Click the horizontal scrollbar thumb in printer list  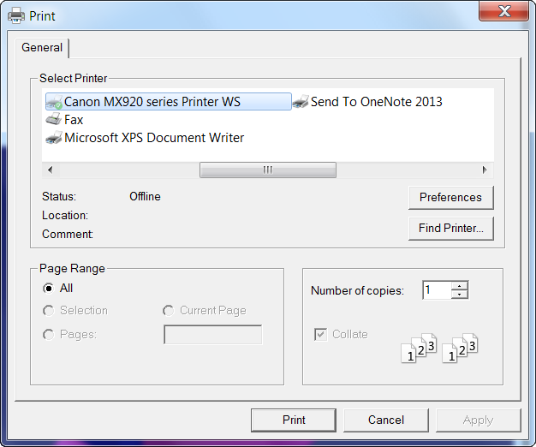click(x=267, y=170)
